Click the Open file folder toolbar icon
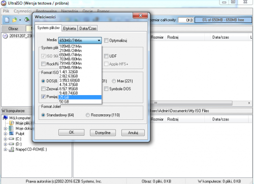Image resolution: width=254 pixels, height=184 pixels. tap(15, 20)
